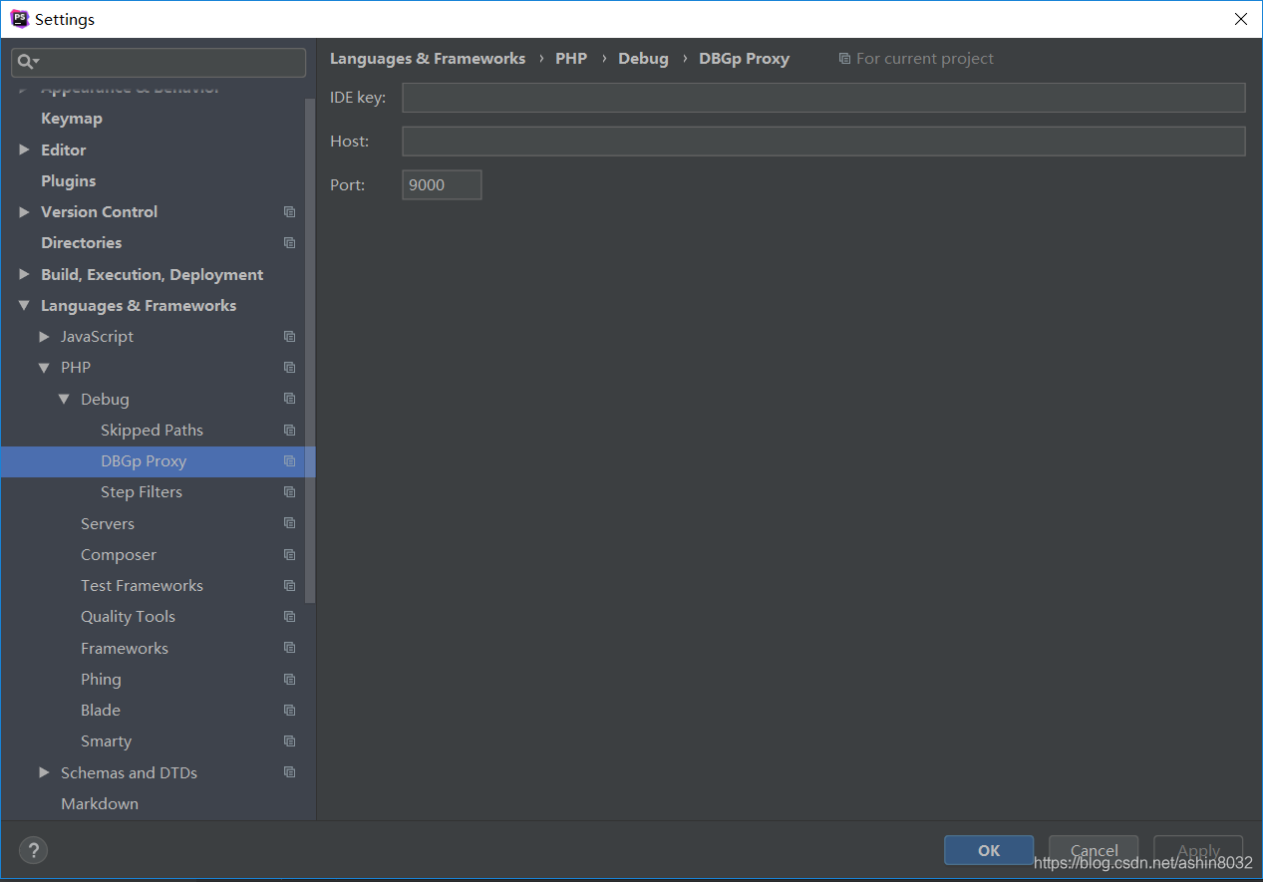Click the project-level icon beside Phing
This screenshot has width=1263, height=882.
pos(289,680)
